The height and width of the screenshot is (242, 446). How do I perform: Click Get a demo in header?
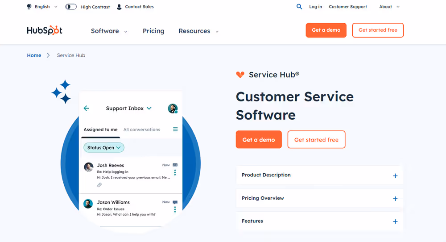tap(326, 30)
